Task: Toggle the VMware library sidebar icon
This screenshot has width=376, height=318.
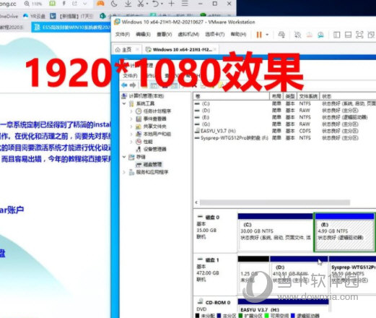Action: tap(336, 35)
